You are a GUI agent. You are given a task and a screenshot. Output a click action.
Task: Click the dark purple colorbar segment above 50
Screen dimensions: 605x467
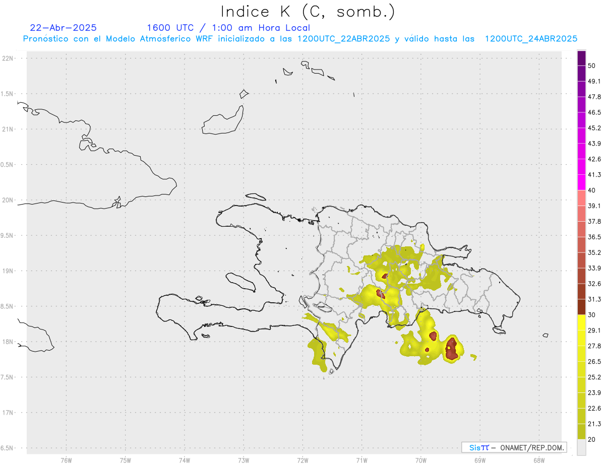tap(581, 58)
